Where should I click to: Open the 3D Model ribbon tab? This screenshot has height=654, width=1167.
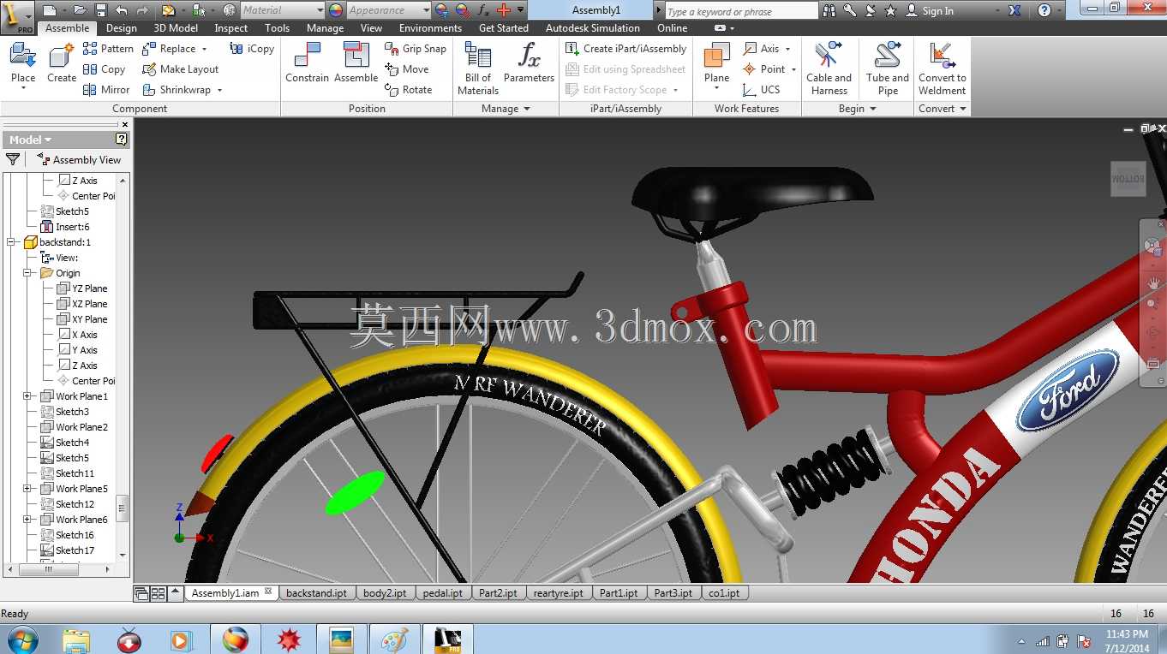pos(176,28)
